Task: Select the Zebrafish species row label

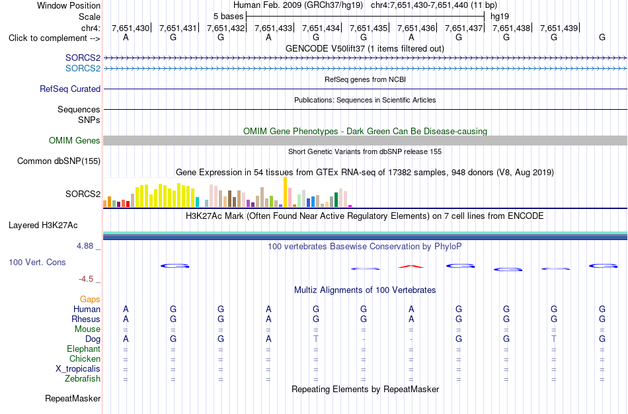Action: coord(83,379)
